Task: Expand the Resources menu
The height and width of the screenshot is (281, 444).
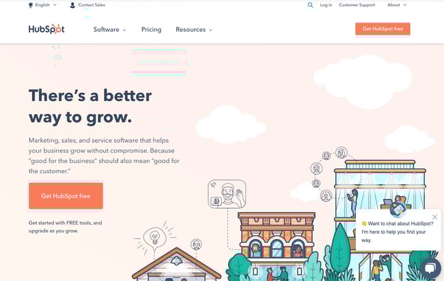Action: (x=194, y=29)
